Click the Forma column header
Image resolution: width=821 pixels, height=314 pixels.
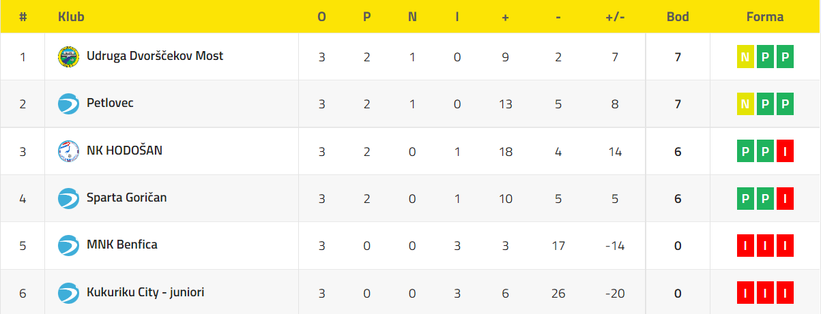click(765, 17)
